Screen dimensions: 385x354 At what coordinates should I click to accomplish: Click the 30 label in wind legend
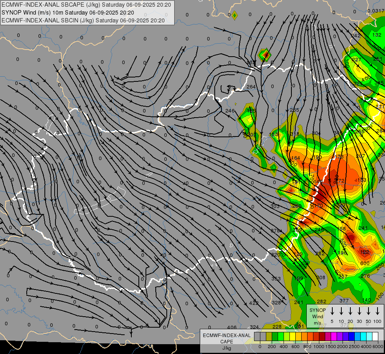[359, 321]
